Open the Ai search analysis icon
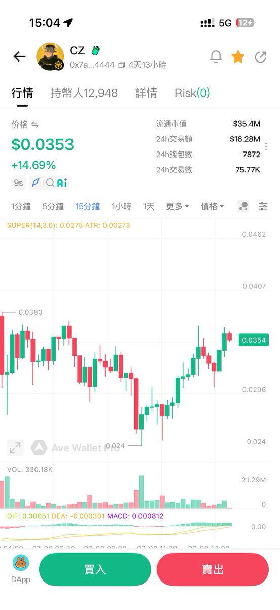 (56, 182)
